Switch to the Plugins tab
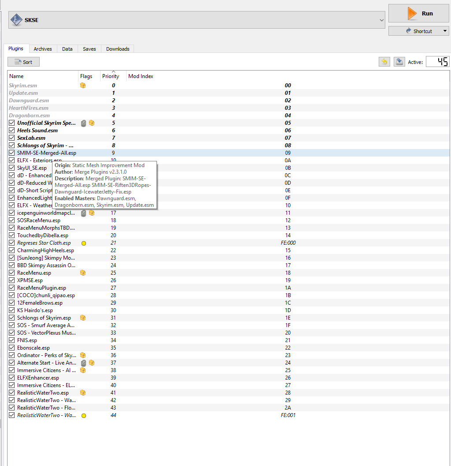The width and height of the screenshot is (451, 466). pyautogui.click(x=16, y=48)
